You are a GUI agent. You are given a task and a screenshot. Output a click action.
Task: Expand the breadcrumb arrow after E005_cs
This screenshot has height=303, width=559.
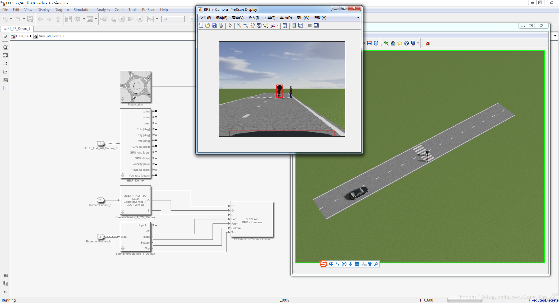tap(31, 36)
